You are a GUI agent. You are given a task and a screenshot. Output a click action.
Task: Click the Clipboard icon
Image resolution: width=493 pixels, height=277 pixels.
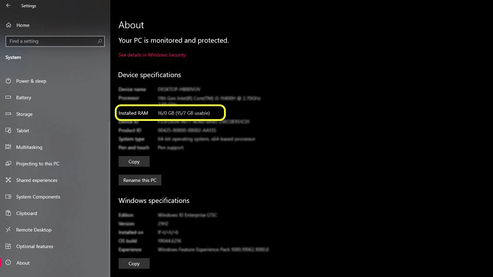pyautogui.click(x=9, y=213)
